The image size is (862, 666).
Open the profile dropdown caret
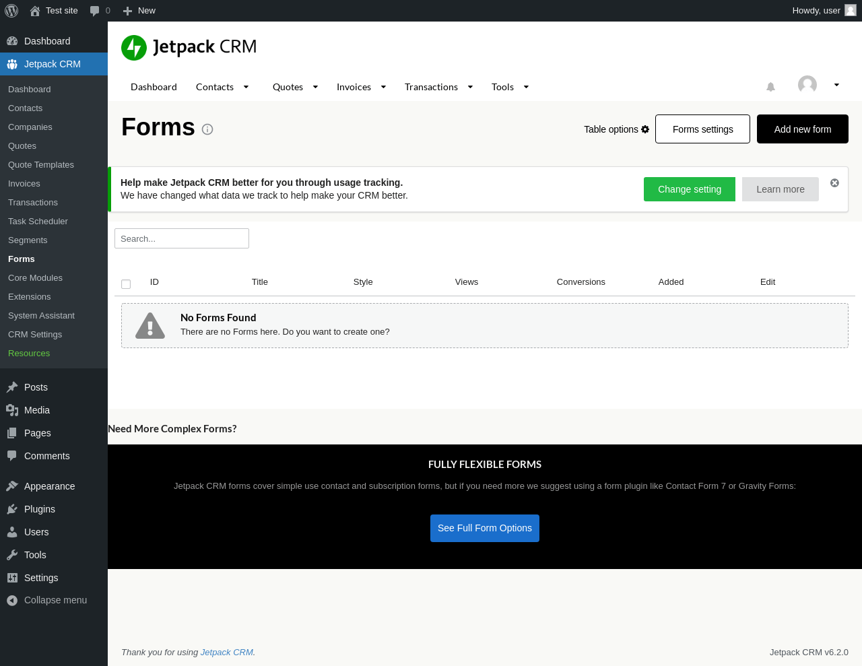836,85
